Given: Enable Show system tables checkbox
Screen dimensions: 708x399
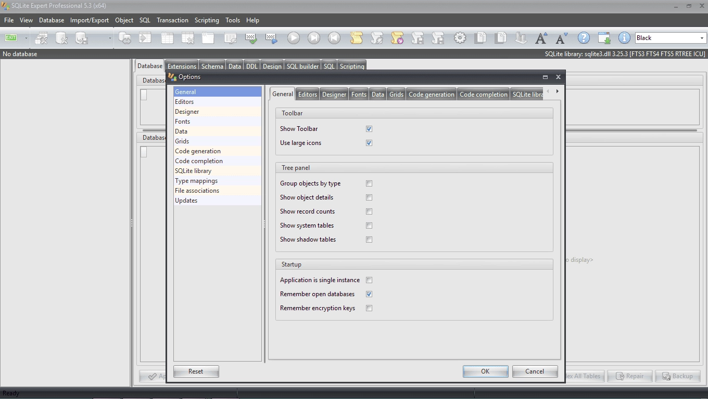Looking at the screenshot, I should pos(369,225).
